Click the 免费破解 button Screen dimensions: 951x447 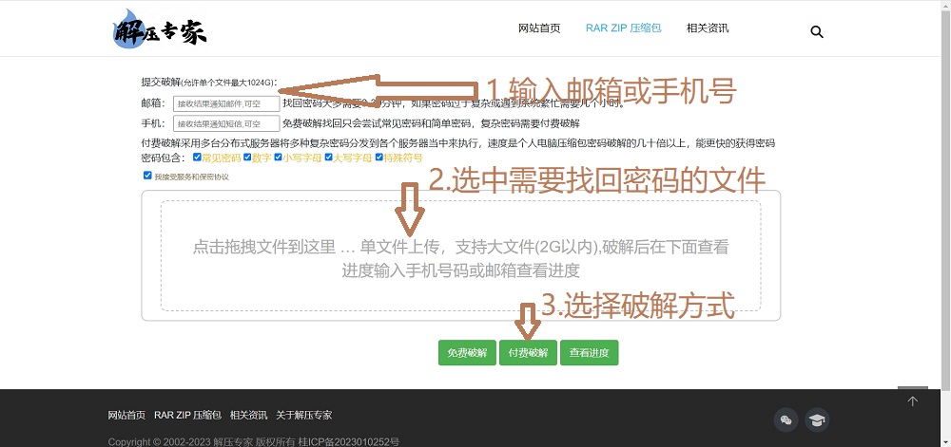coord(467,353)
